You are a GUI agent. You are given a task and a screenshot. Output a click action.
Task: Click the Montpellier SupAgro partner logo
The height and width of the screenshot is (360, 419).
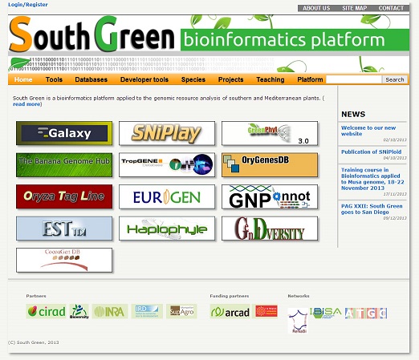[181, 311]
